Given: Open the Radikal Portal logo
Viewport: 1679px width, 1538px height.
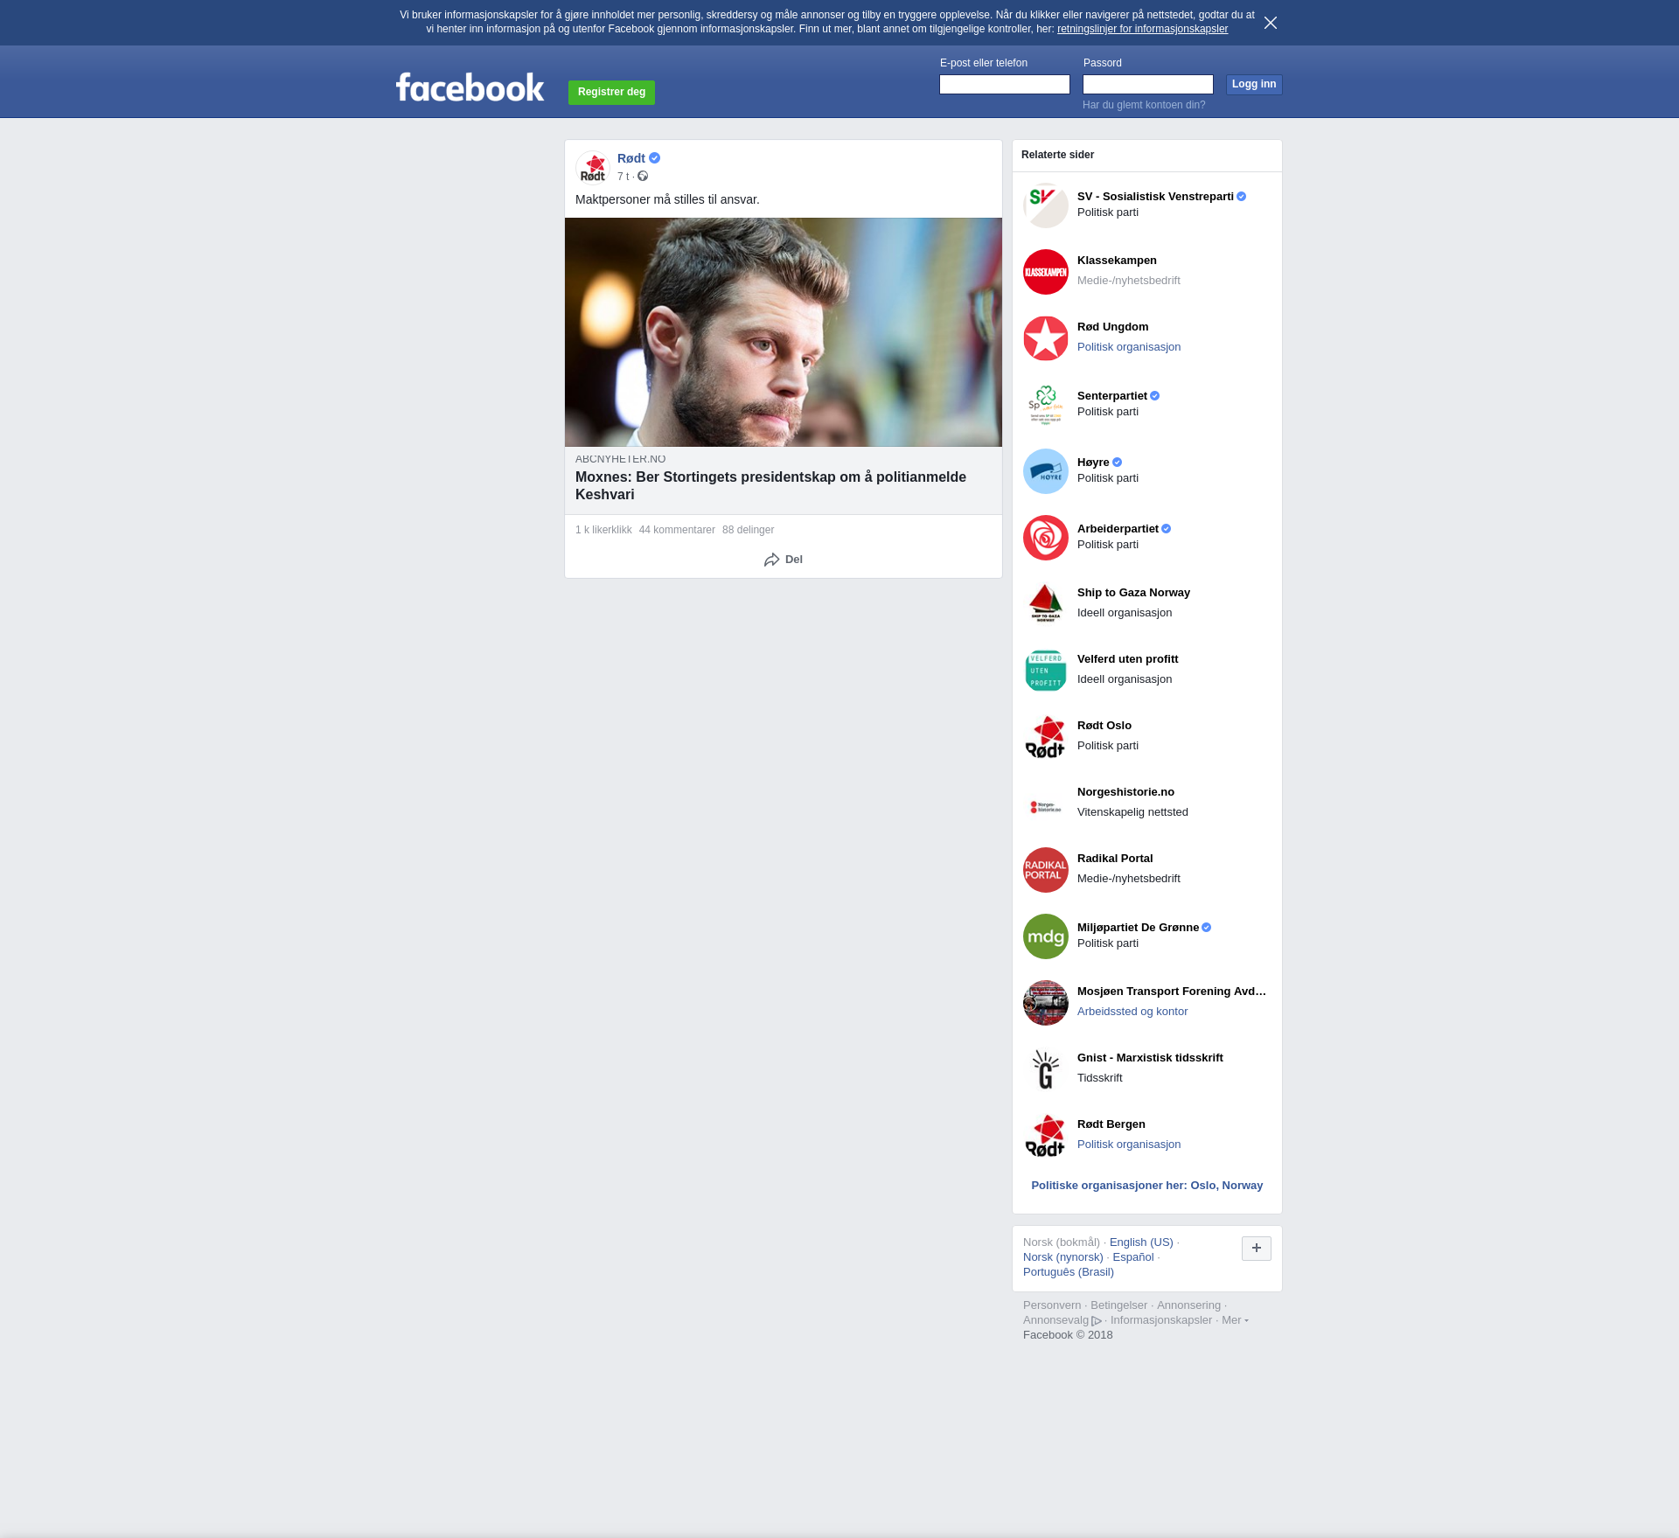Looking at the screenshot, I should pyautogui.click(x=1046, y=870).
